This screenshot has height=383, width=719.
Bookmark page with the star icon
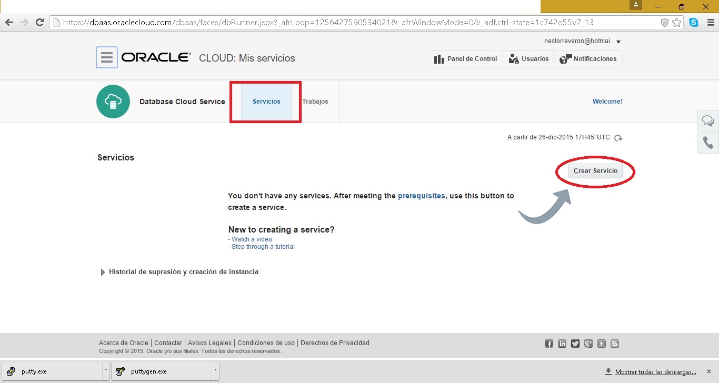click(x=677, y=23)
